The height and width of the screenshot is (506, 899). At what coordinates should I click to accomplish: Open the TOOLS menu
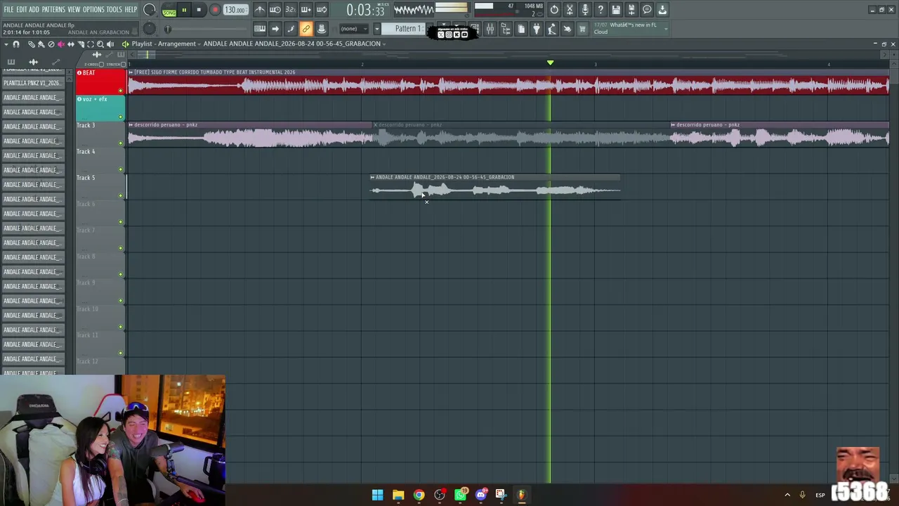tap(114, 9)
